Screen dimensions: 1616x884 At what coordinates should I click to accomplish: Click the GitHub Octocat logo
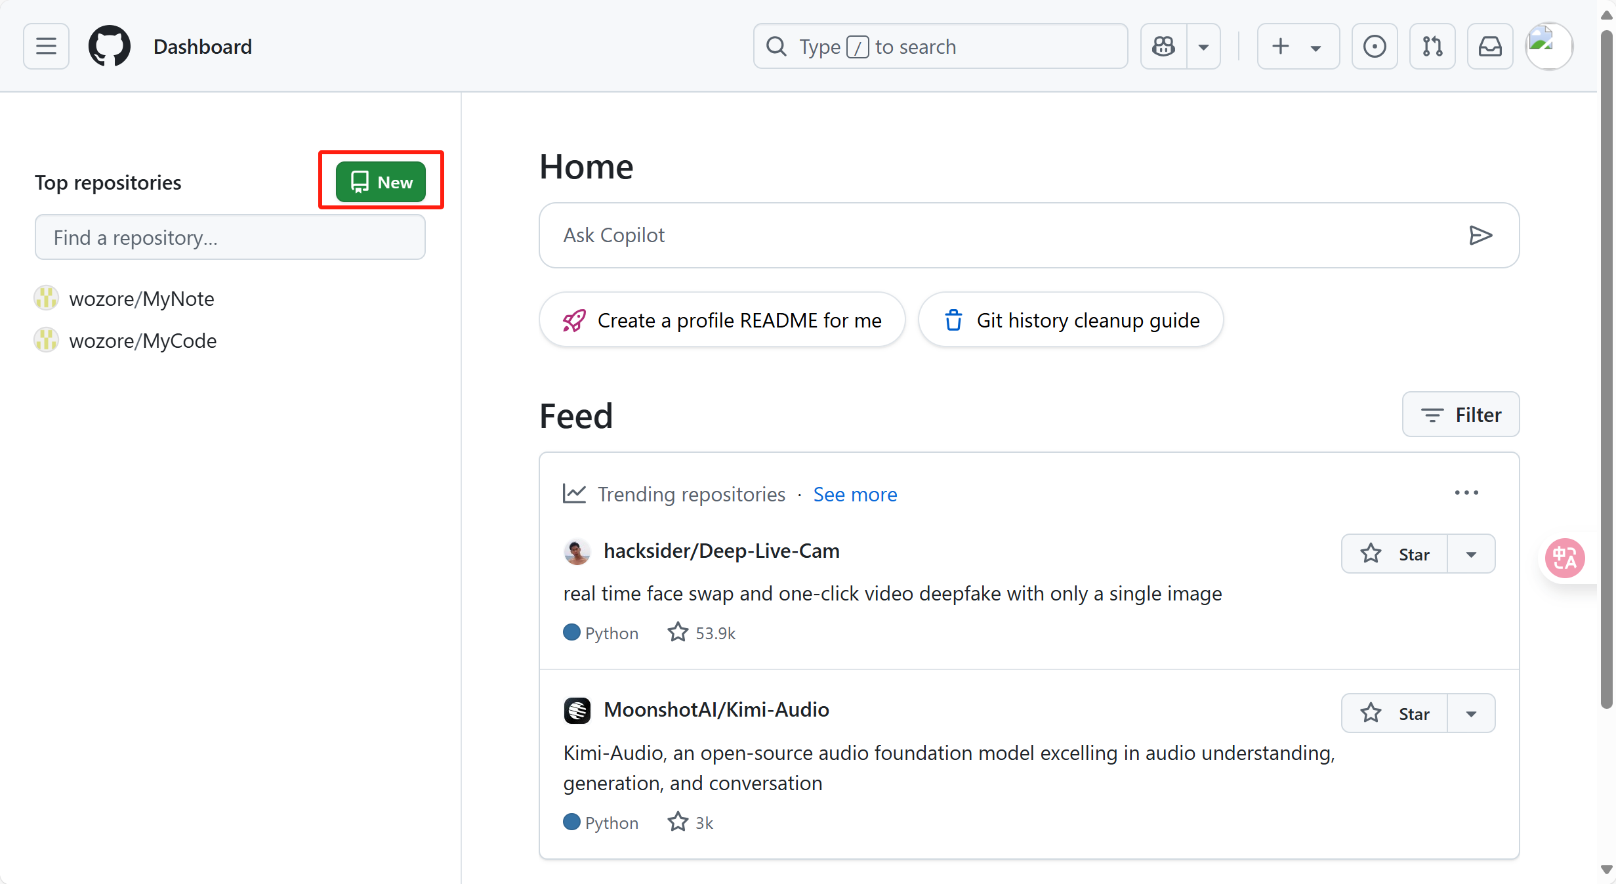109,47
